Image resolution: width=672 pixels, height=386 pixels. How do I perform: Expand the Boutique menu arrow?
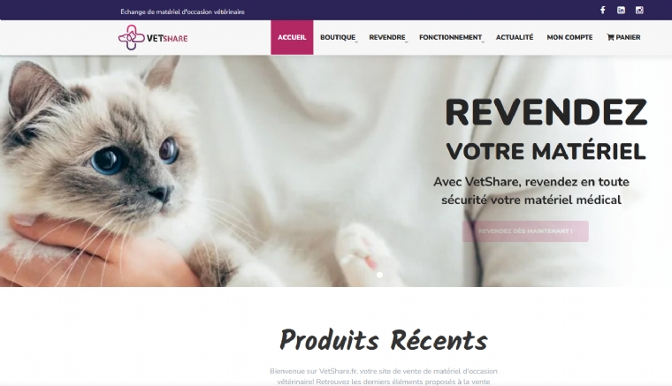point(356,42)
